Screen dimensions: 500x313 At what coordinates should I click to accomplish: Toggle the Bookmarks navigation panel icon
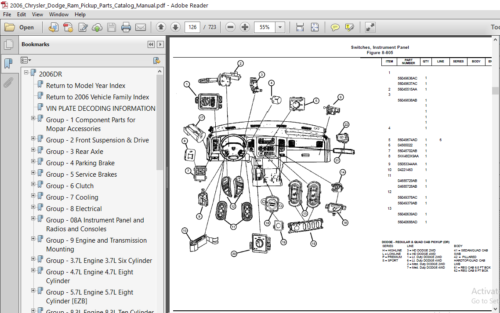(x=8, y=63)
